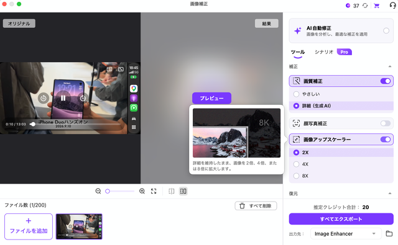Viewport: 398px width, 245px height.
Task: Select the 2X upscale option
Action: coord(296,153)
